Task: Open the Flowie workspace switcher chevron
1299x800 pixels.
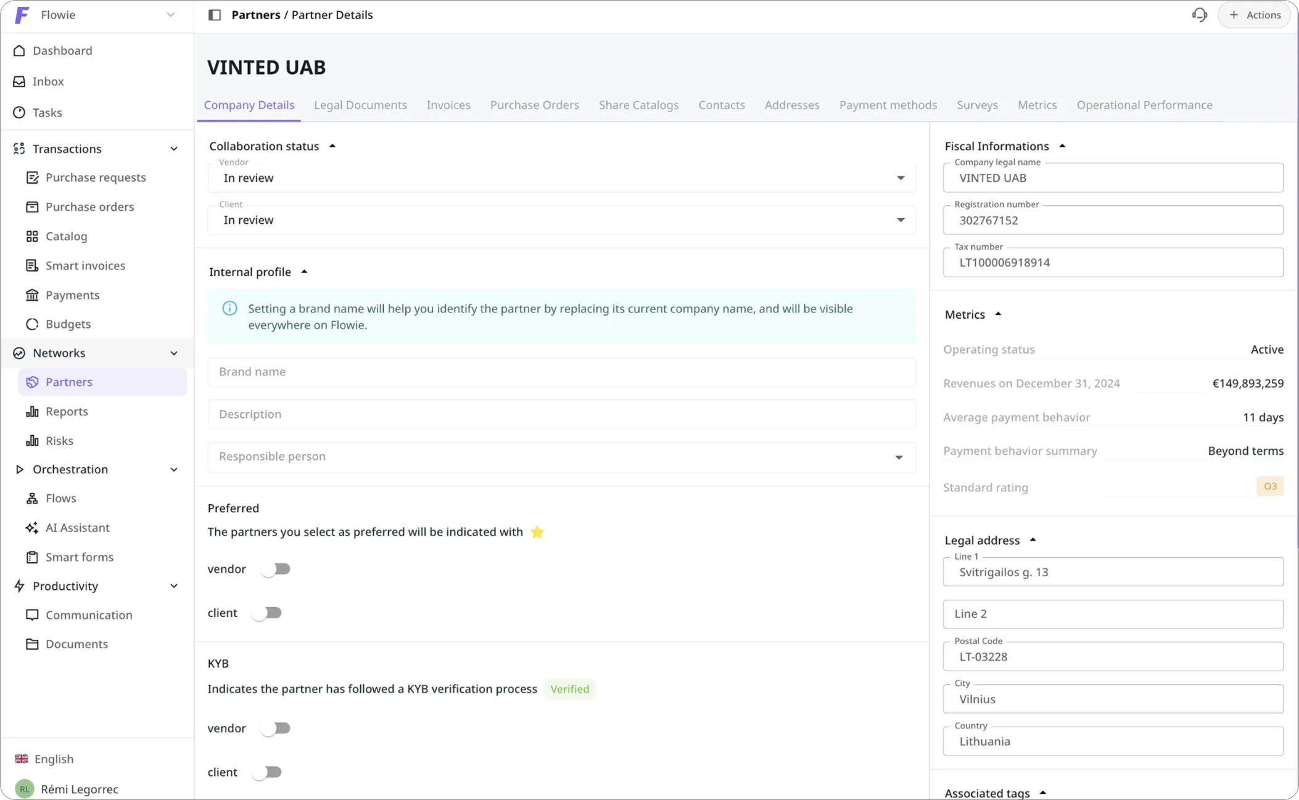Action: coord(171,15)
